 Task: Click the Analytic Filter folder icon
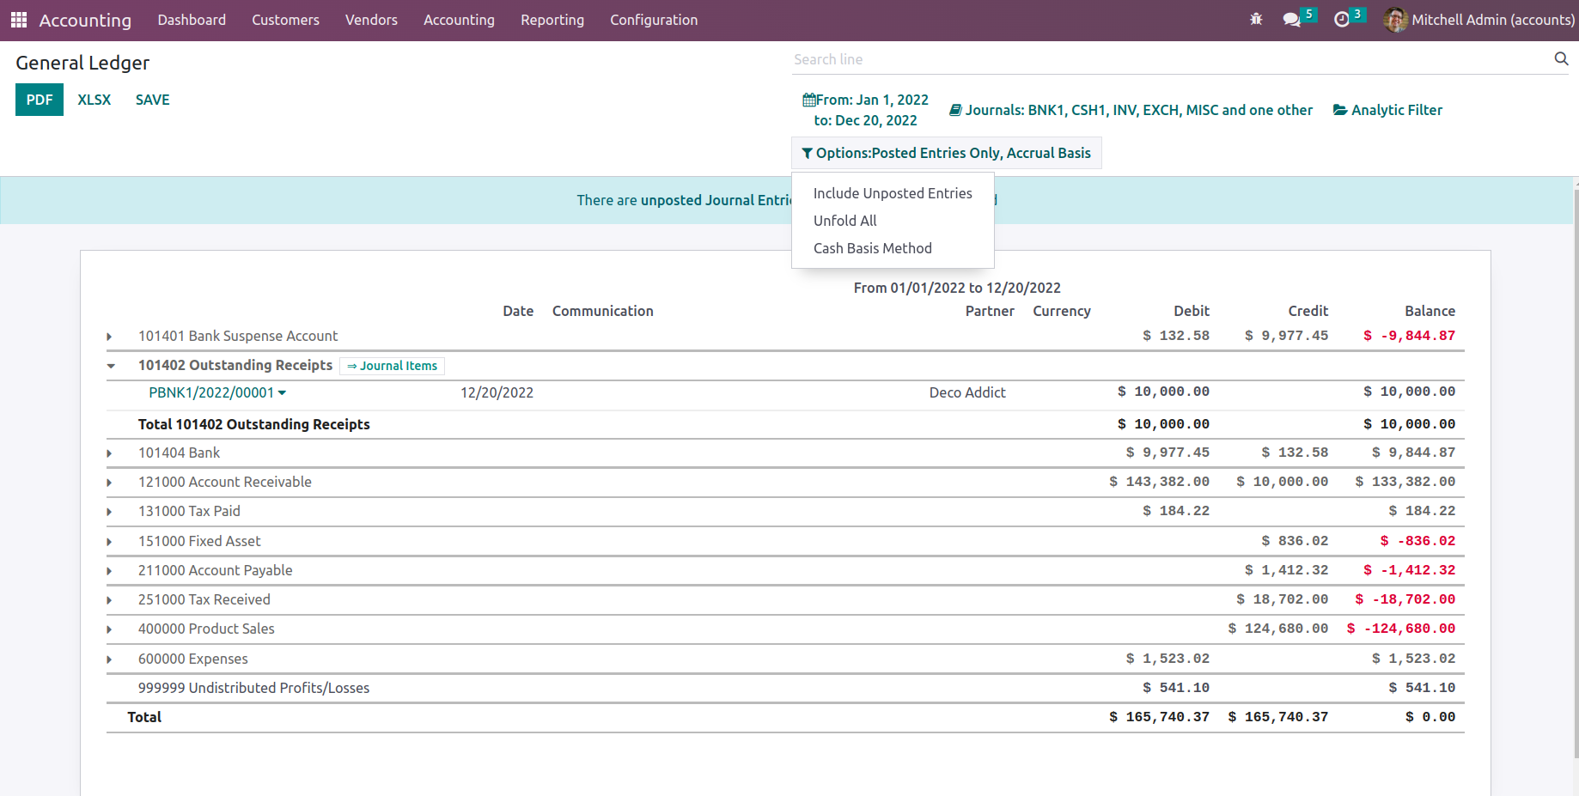coord(1340,110)
